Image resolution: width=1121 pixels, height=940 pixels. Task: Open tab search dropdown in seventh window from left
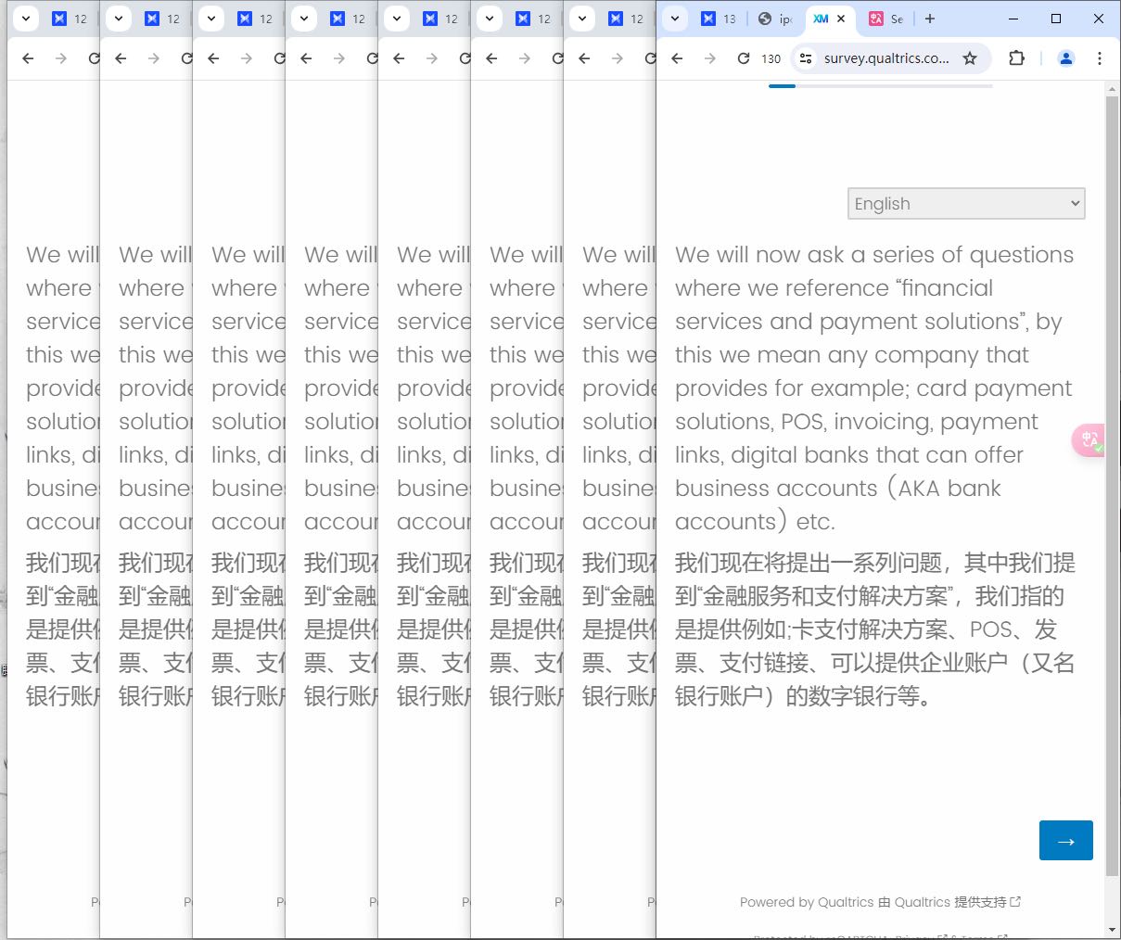click(582, 19)
